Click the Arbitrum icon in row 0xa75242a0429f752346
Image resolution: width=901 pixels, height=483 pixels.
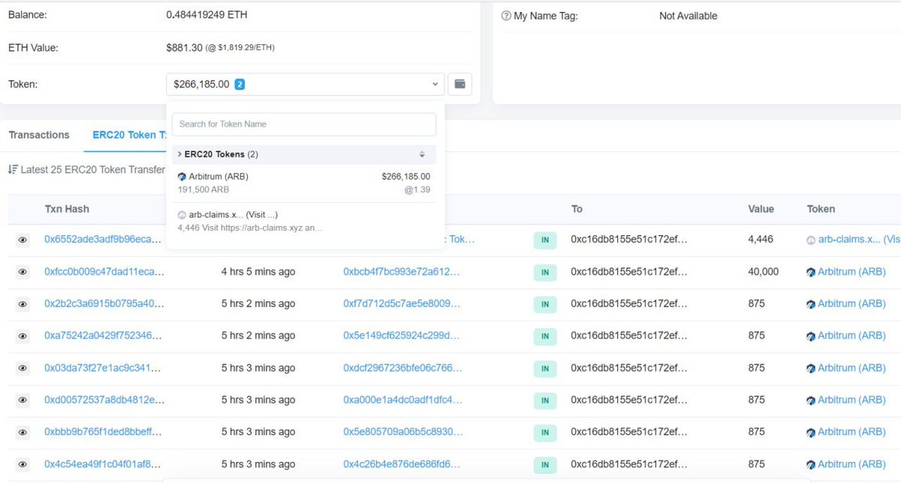coord(811,336)
